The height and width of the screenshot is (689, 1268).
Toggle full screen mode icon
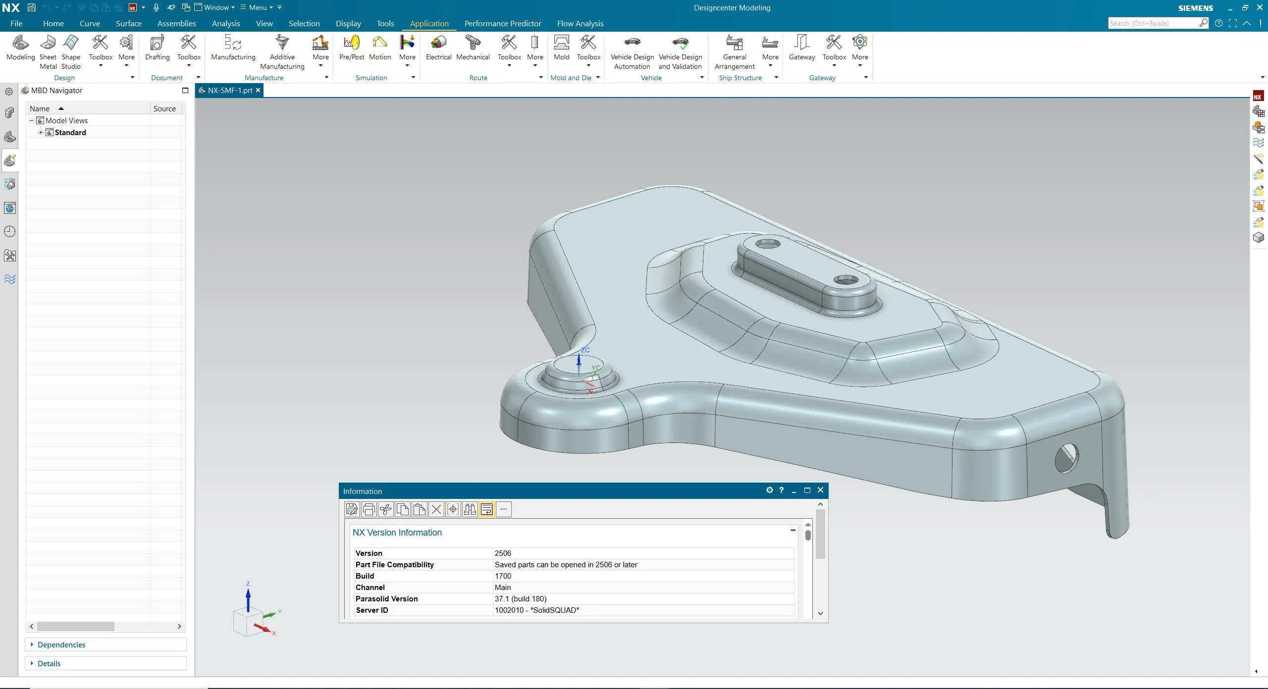click(x=1233, y=23)
